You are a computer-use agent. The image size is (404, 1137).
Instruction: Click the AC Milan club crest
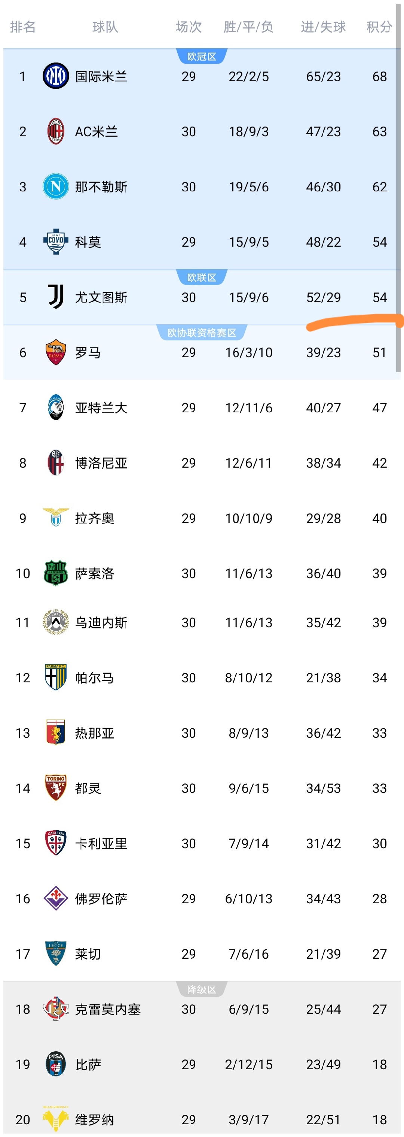click(x=56, y=131)
